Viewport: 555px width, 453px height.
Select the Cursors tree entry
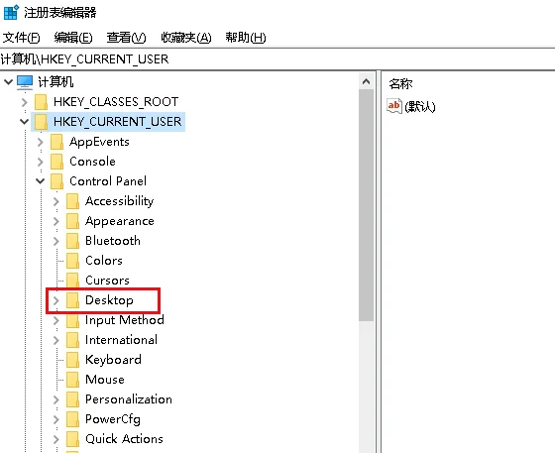[107, 281]
